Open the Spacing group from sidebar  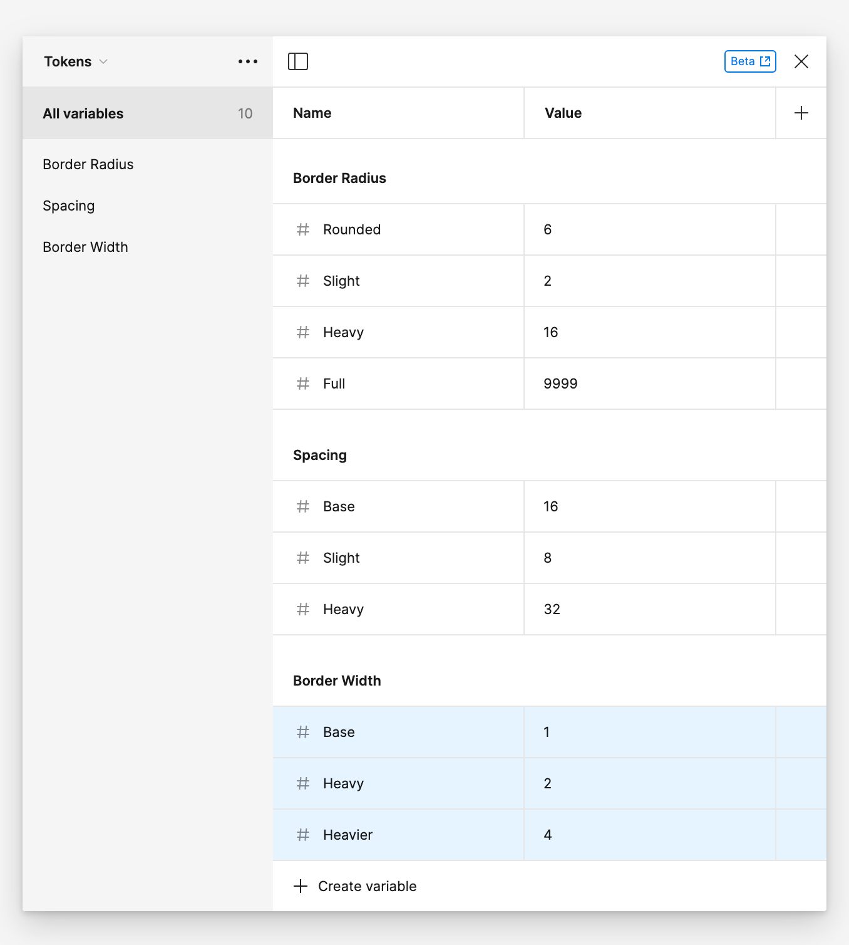tap(69, 206)
